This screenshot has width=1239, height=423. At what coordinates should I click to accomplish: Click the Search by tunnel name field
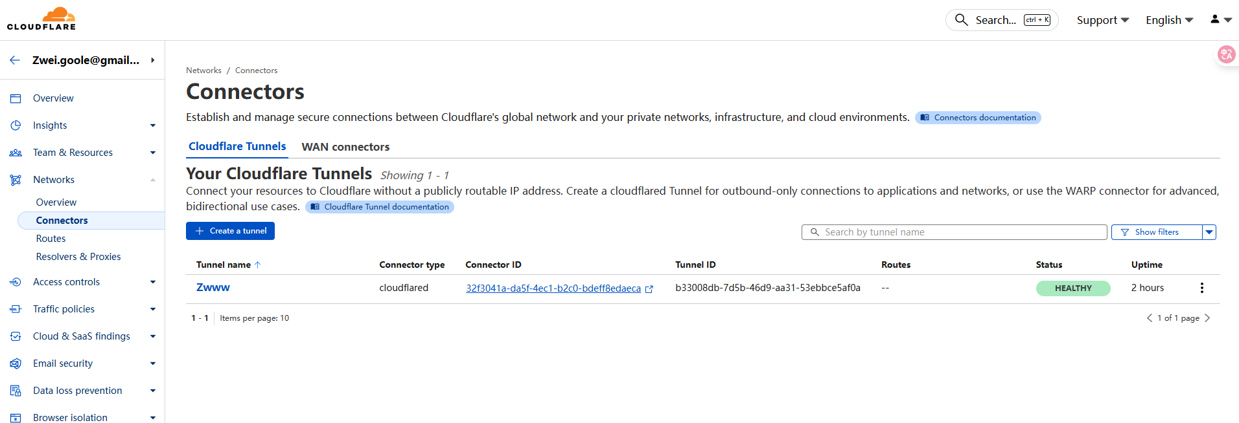[x=955, y=232]
